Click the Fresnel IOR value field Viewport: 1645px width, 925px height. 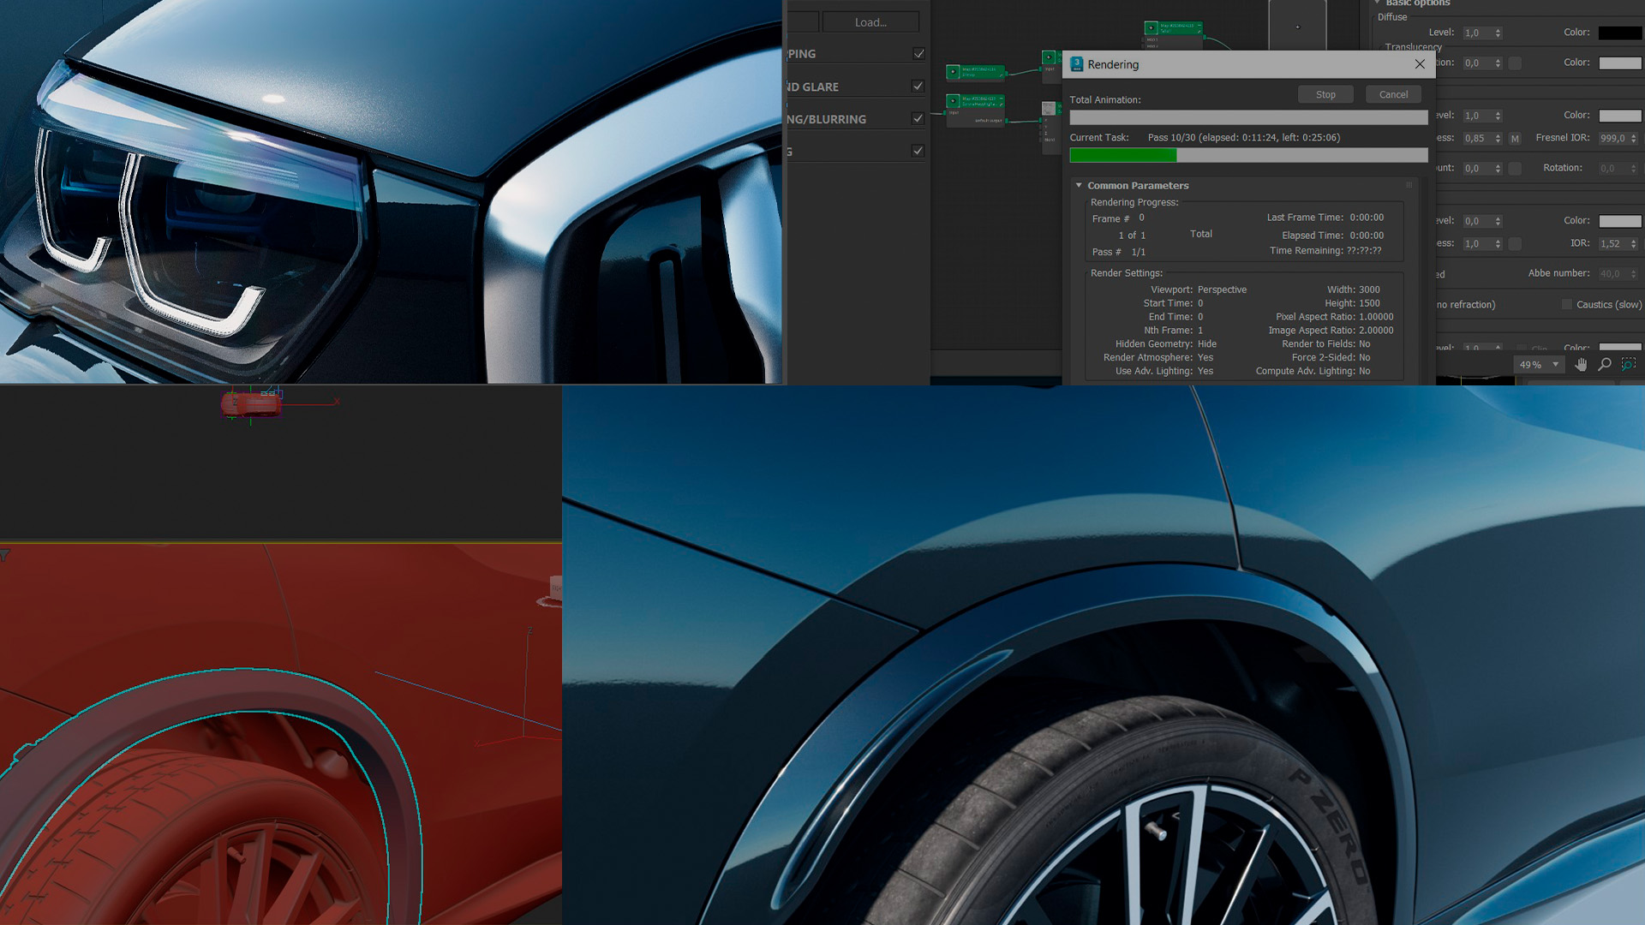tap(1612, 138)
